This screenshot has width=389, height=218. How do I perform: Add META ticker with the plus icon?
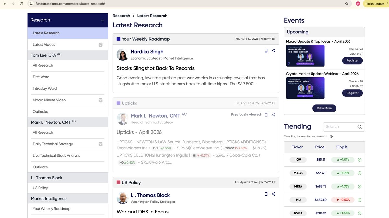tap(360, 186)
